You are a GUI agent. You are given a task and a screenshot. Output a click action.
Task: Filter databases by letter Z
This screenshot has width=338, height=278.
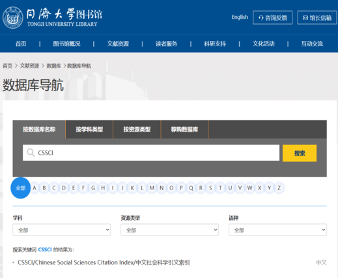coord(279,188)
